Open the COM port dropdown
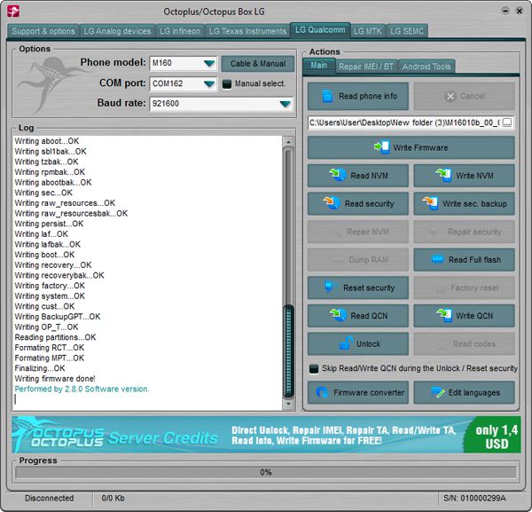Screen dimensions: 532x512 [x=209, y=84]
